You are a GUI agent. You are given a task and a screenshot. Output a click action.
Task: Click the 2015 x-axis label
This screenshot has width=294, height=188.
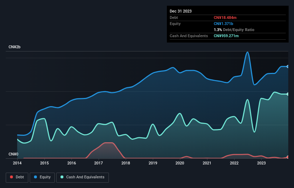click(44, 163)
